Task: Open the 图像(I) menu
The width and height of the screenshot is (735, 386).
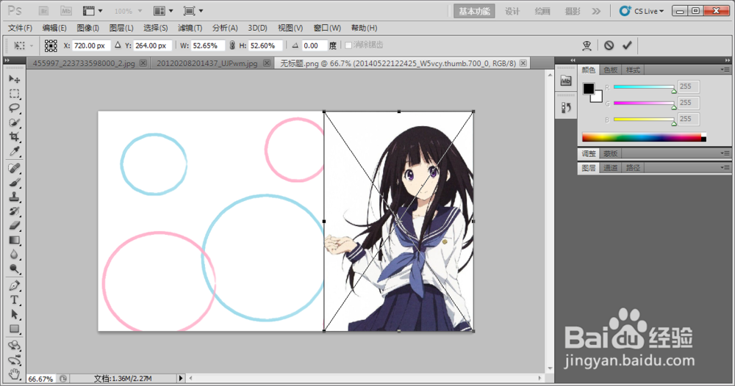Action: (87, 28)
